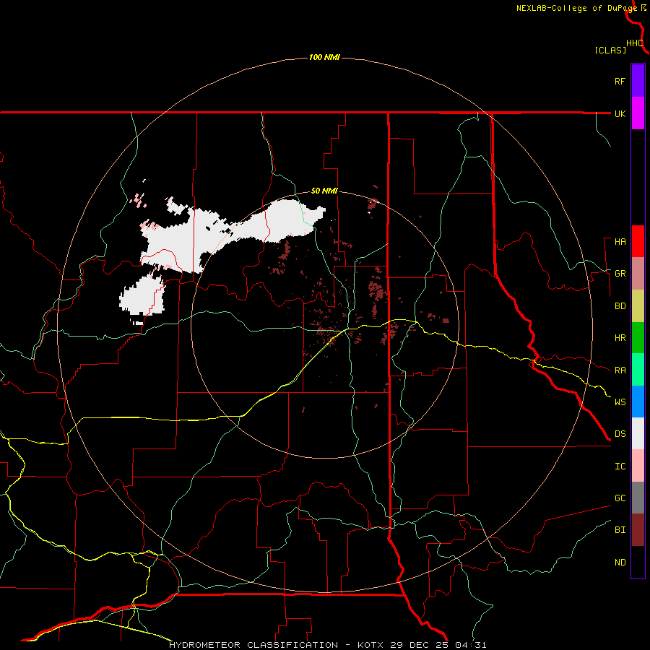Click the IC pink legend swatch

pyautogui.click(x=638, y=466)
